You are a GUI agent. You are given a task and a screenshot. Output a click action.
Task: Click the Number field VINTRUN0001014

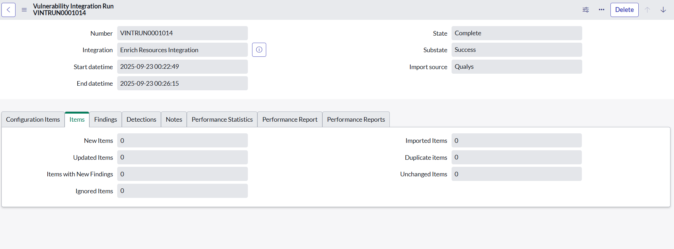coord(183,33)
